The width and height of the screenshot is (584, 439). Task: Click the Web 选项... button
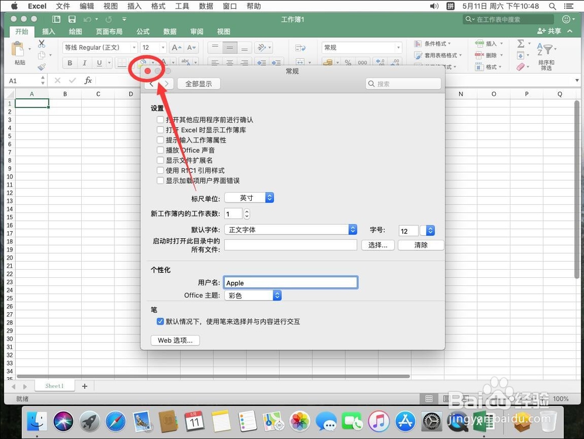point(175,340)
